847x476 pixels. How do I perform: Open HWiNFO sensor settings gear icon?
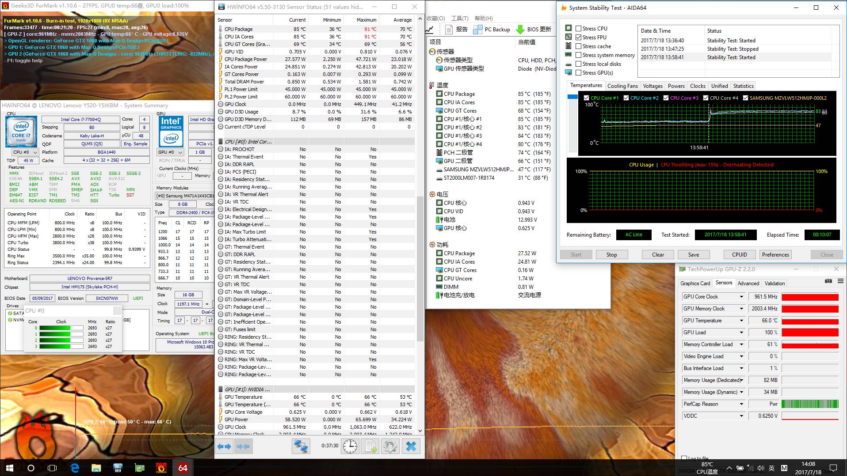390,446
